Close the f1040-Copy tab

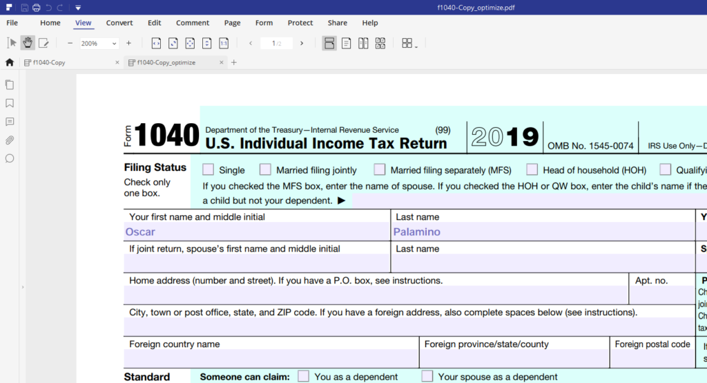coord(117,62)
